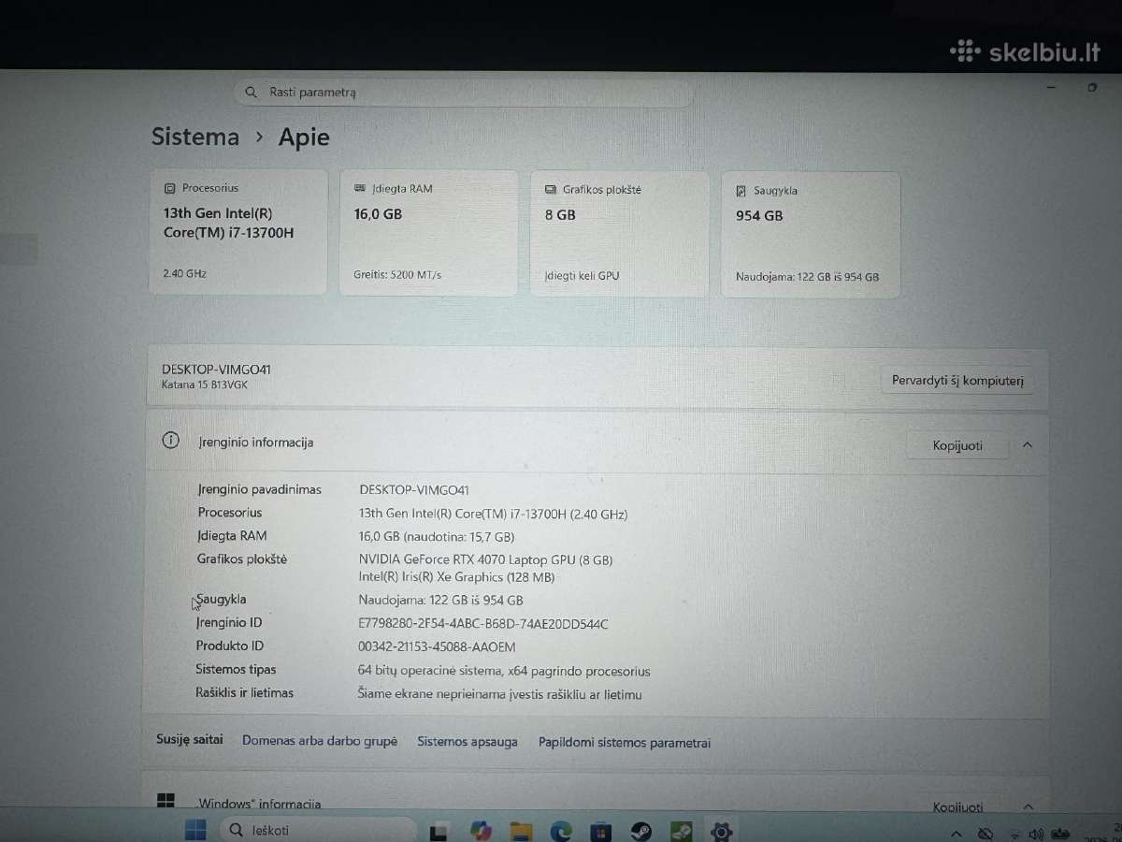This screenshot has width=1122, height=842.
Task: Click the Saugykla 954 GB card
Action: 811,235
